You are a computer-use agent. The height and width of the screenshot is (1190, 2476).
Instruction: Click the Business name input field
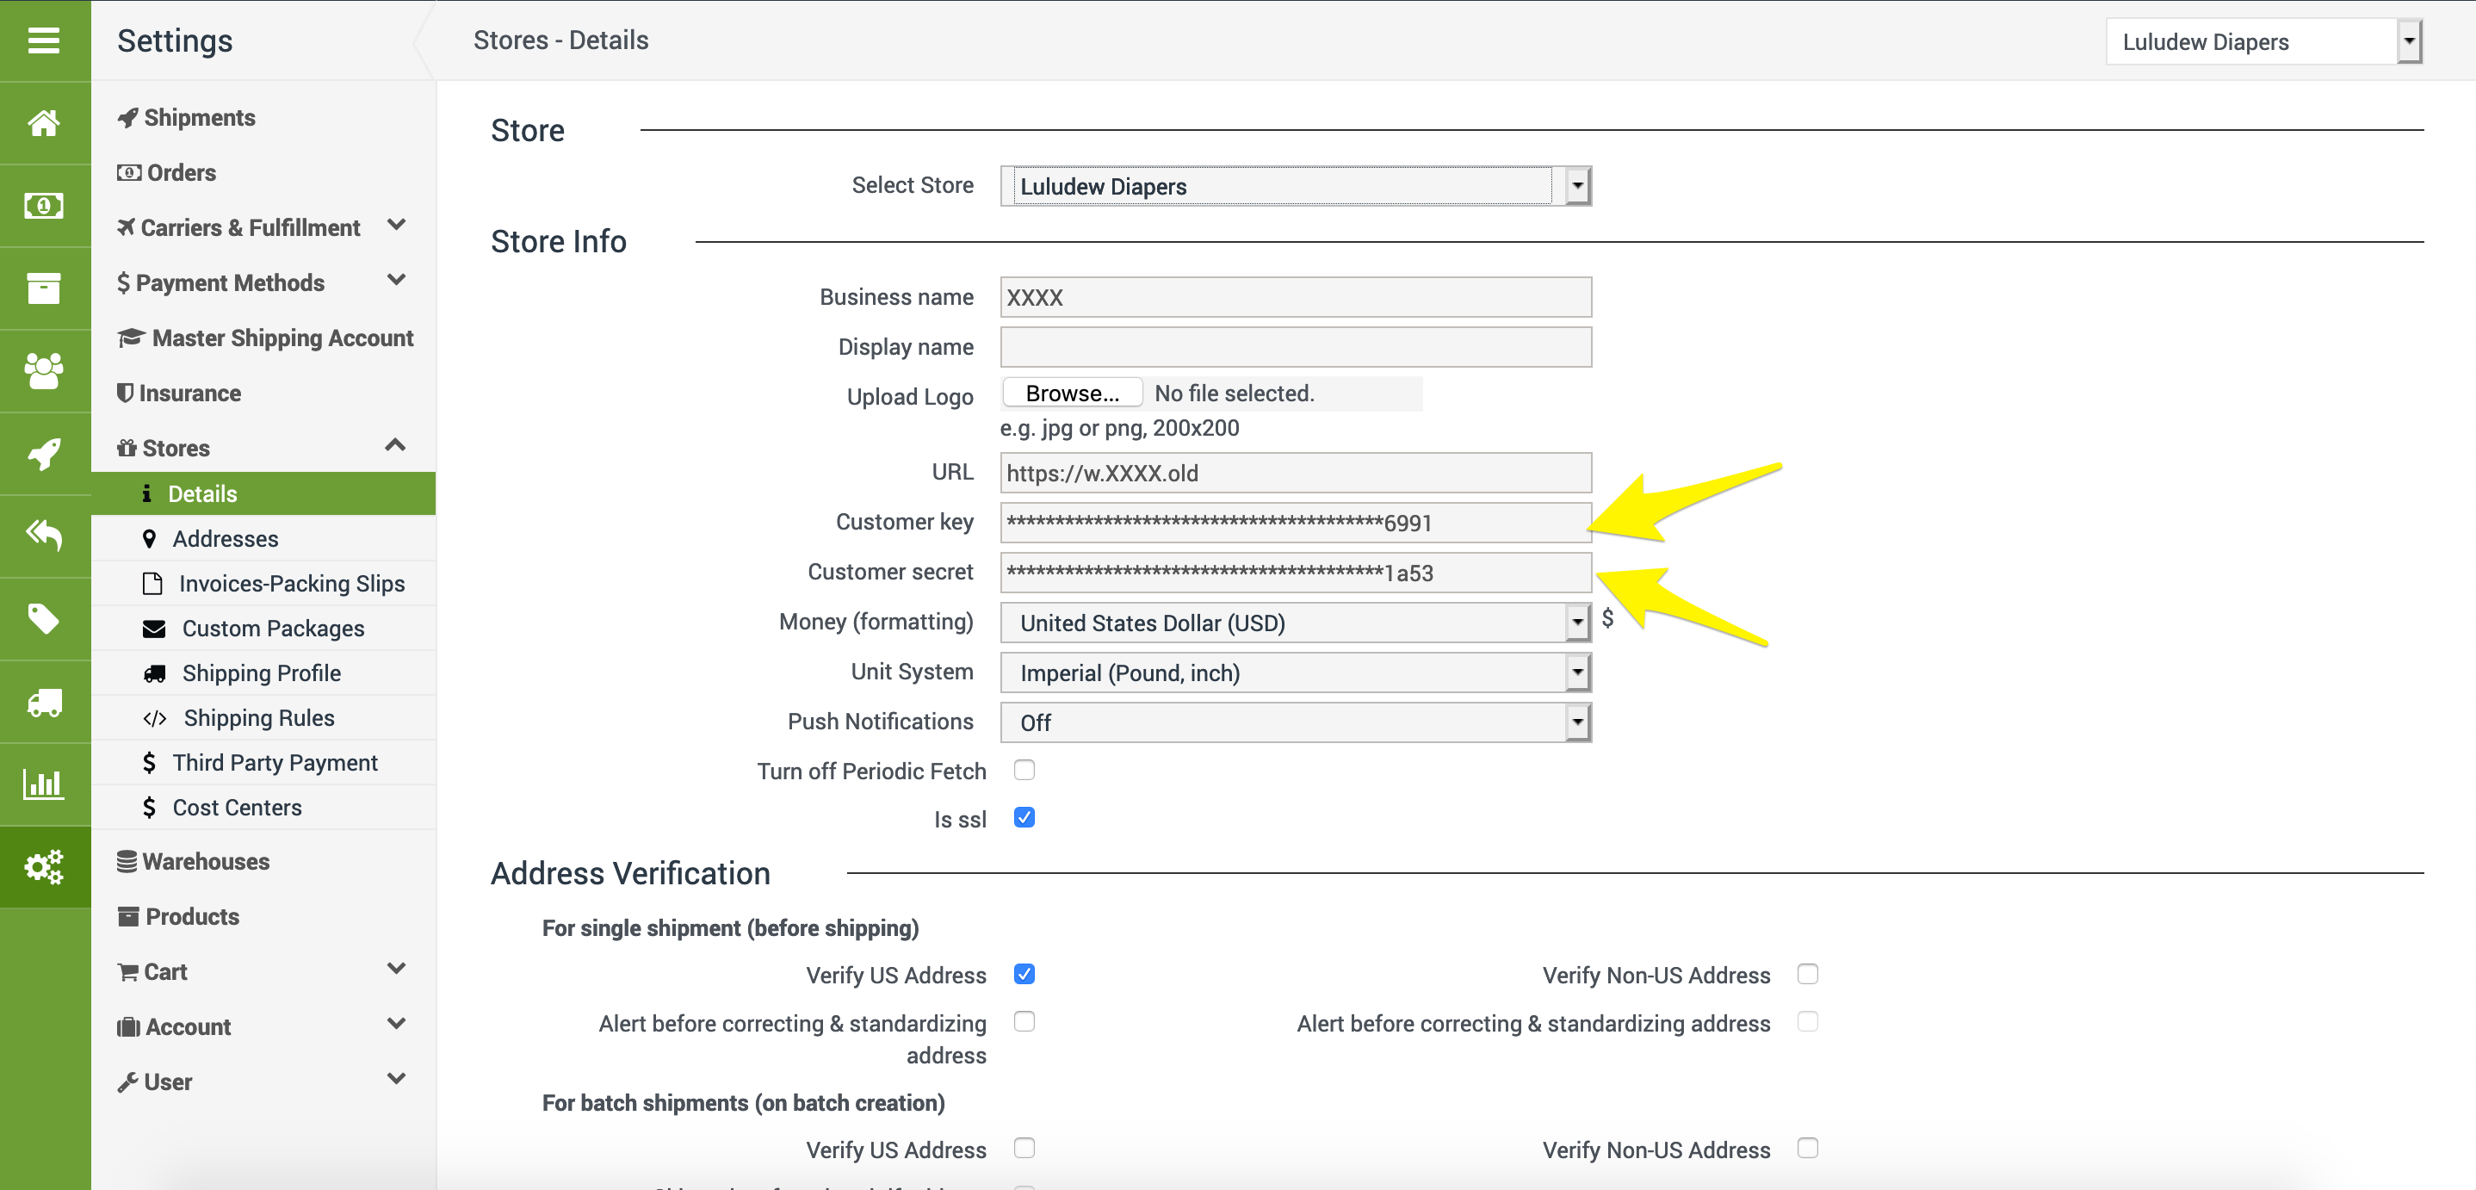1295,297
